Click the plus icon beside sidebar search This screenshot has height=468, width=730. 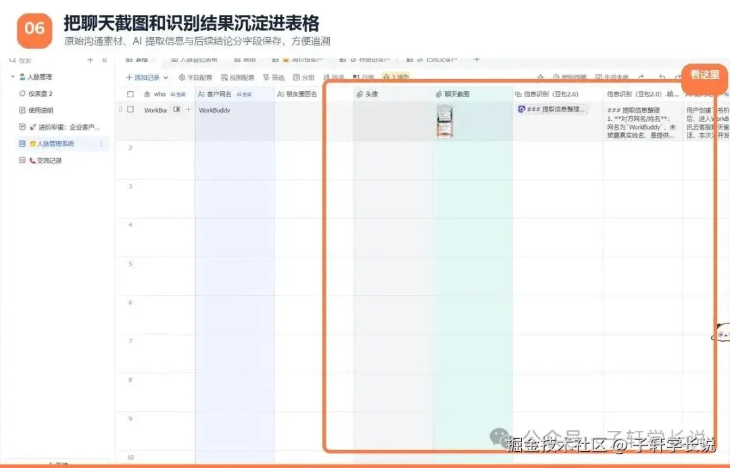91,60
